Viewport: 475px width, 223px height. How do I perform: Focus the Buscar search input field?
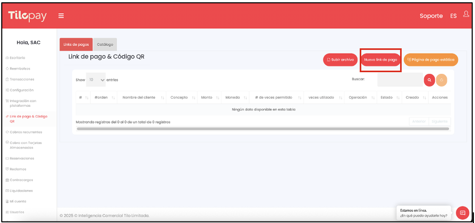(x=400, y=80)
